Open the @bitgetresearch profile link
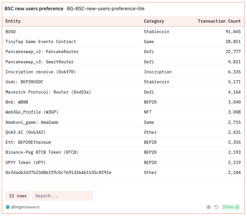 click(25, 207)
